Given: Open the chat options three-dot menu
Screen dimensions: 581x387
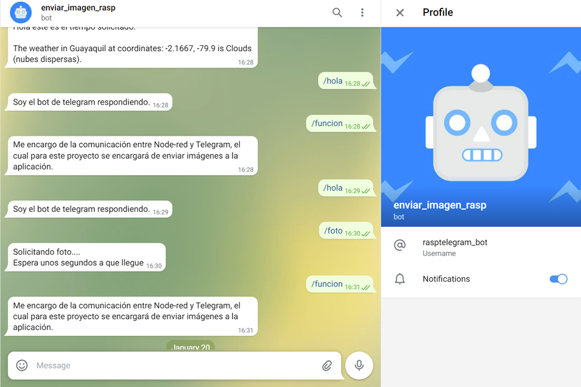Looking at the screenshot, I should [362, 12].
